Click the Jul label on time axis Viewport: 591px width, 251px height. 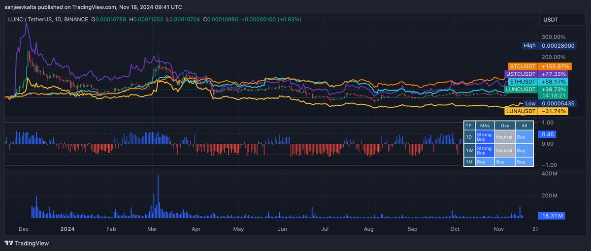click(x=325, y=229)
